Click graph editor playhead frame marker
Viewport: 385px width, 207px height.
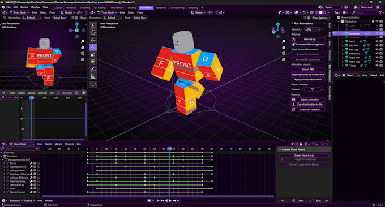coord(32,98)
